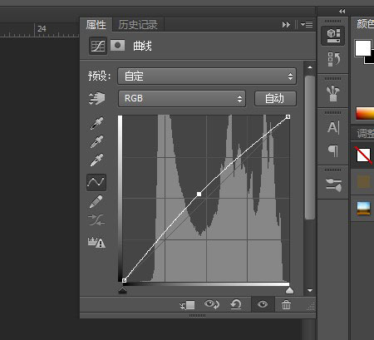This screenshot has height=340, width=374.
Task: Choose the on-image targeted adjustment hand tool
Action: click(x=96, y=98)
